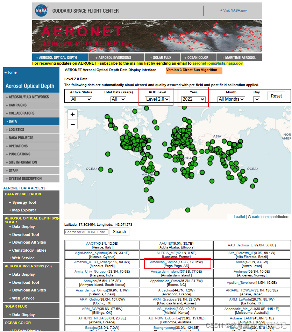The width and height of the screenshot is (292, 332).
Task: Open Map Explorer link
Action: pos(22,210)
